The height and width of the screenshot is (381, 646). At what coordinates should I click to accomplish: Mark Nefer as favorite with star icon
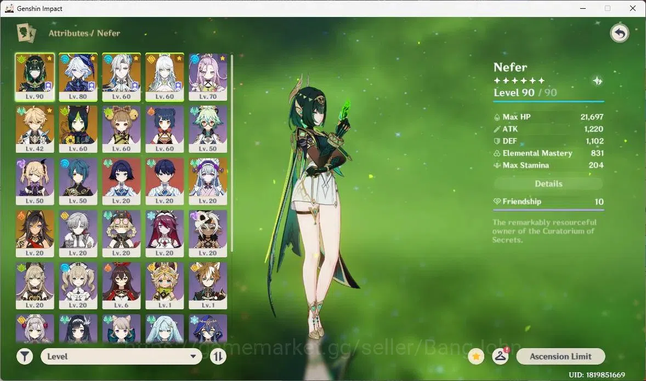tap(476, 356)
